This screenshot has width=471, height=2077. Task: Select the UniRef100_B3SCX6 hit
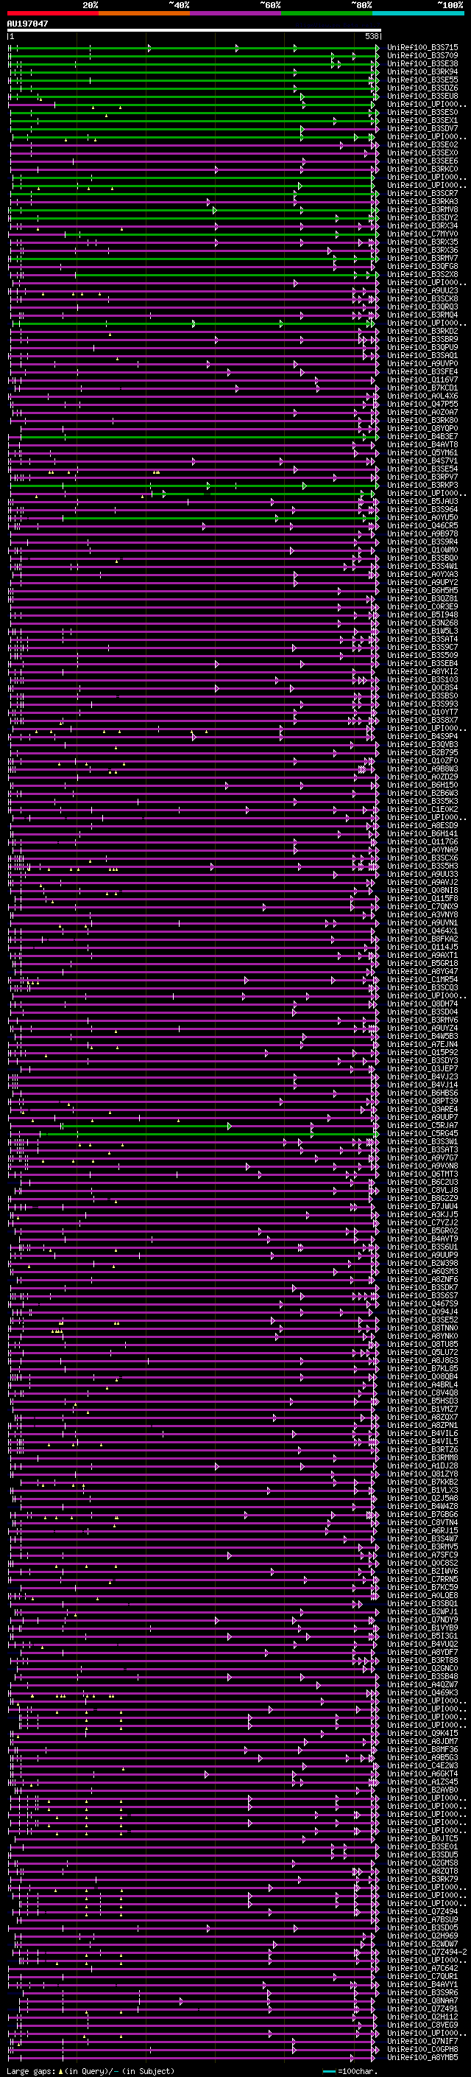[422, 857]
